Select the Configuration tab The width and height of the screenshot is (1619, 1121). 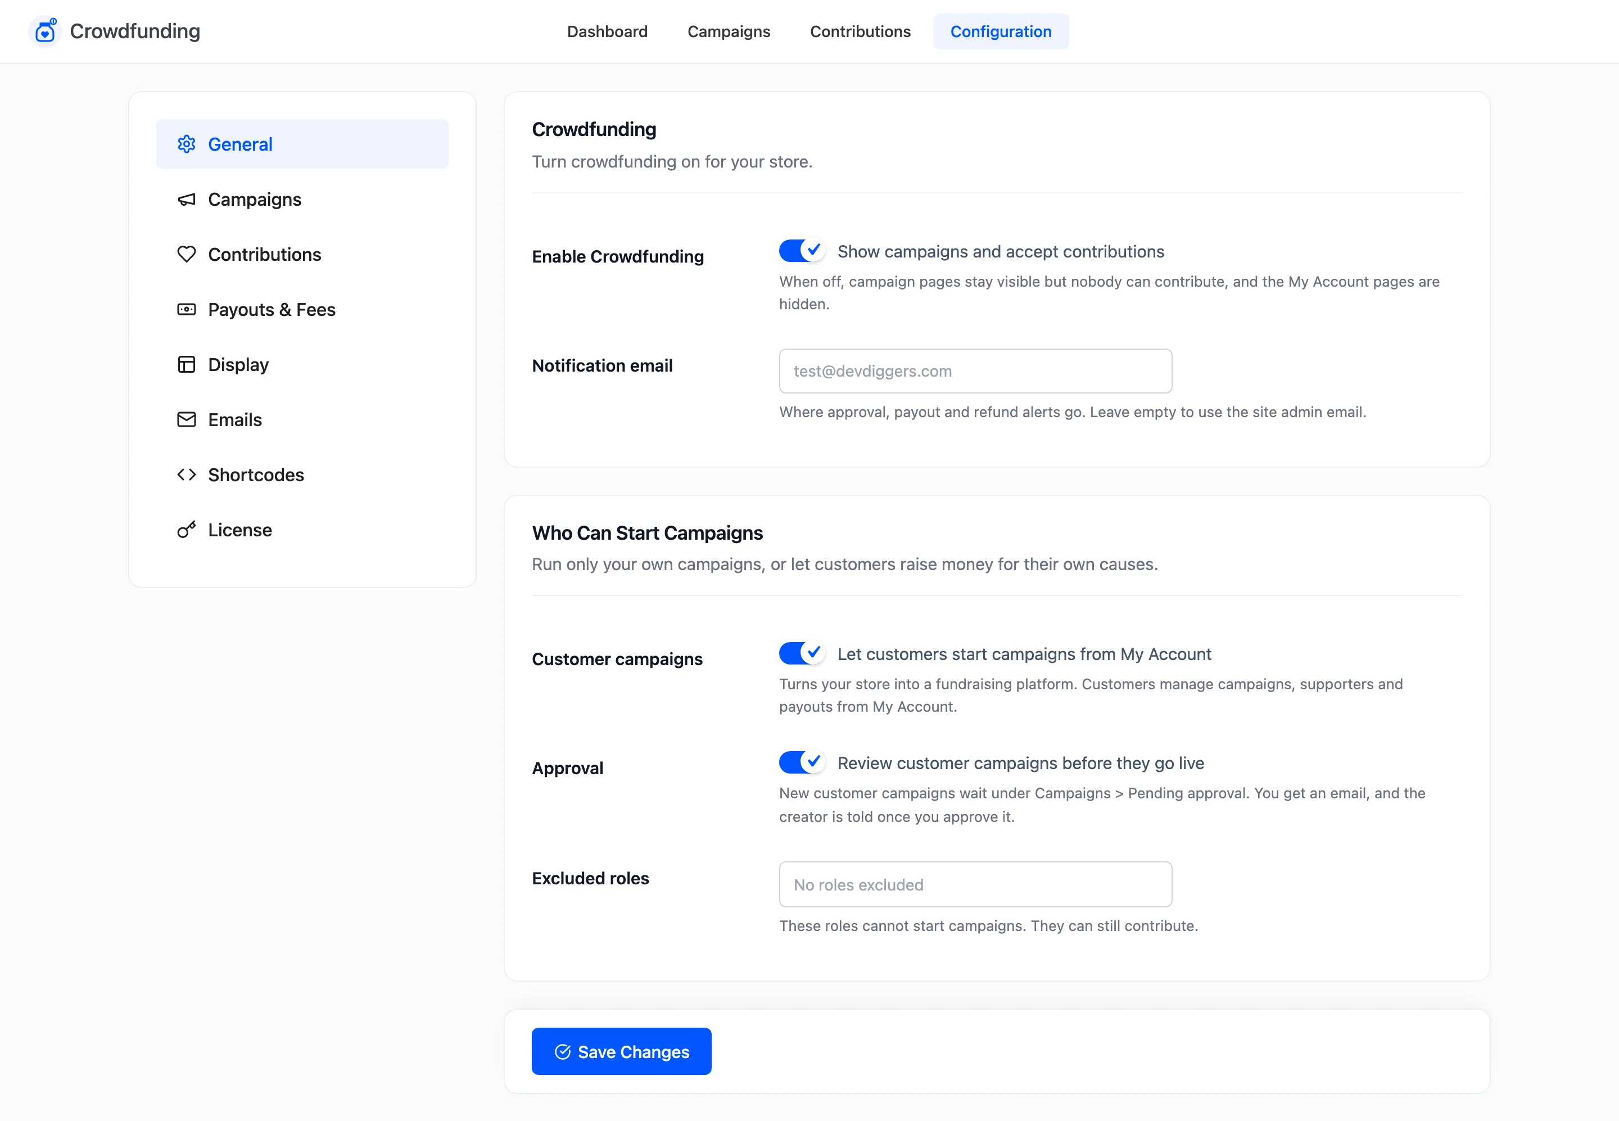[x=1000, y=31]
